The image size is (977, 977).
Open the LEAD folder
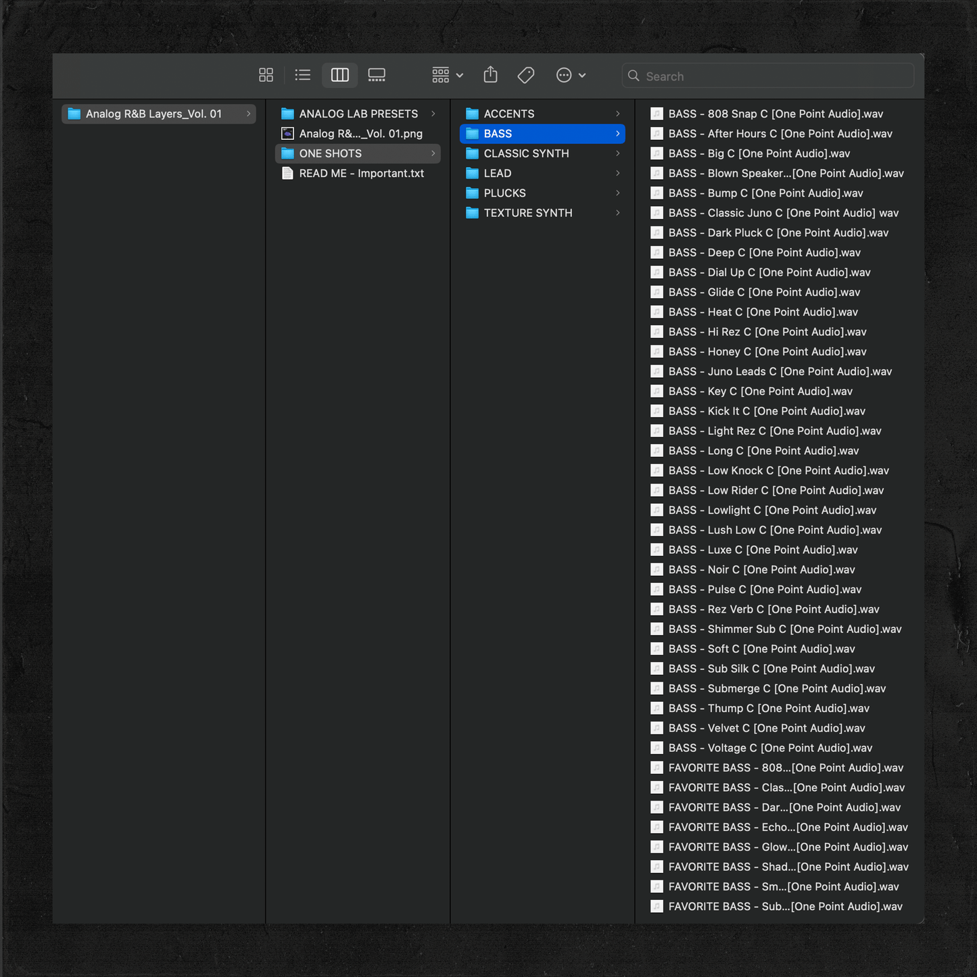point(497,173)
